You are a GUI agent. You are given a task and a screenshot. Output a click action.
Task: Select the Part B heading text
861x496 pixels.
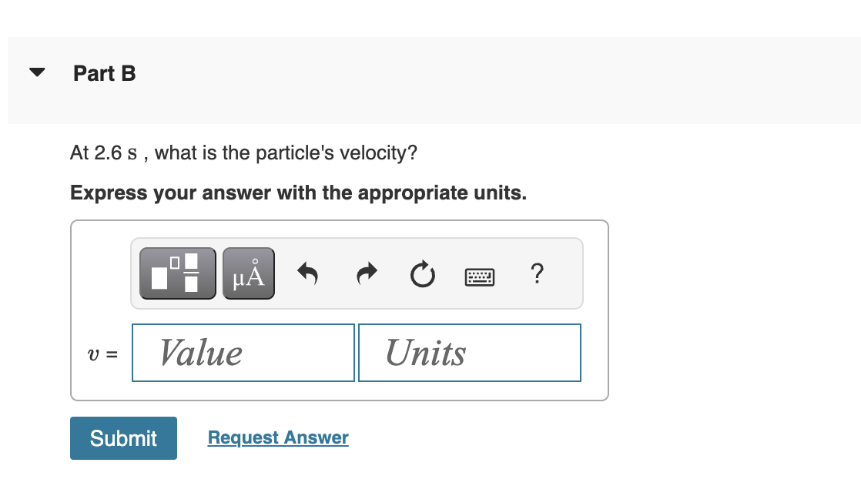tap(103, 73)
